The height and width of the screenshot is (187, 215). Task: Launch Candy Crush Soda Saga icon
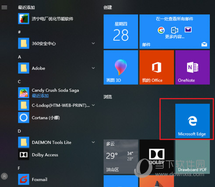tap(24, 93)
